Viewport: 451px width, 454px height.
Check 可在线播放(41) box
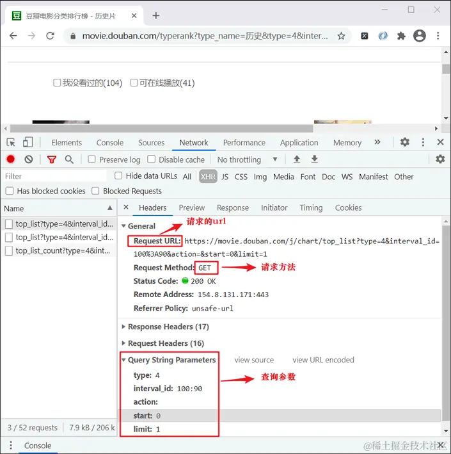click(134, 83)
